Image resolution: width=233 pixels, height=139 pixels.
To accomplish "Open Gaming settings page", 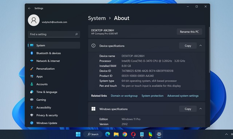I will pyautogui.click(x=54, y=100).
